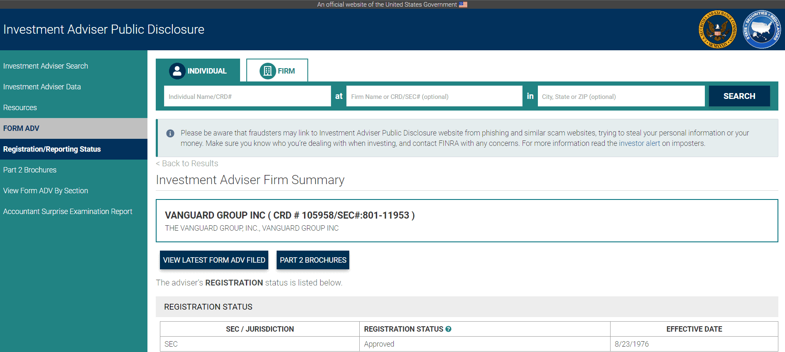Click the SEC / JURISDICTION column header
Viewport: 785px width, 352px height.
(260, 329)
